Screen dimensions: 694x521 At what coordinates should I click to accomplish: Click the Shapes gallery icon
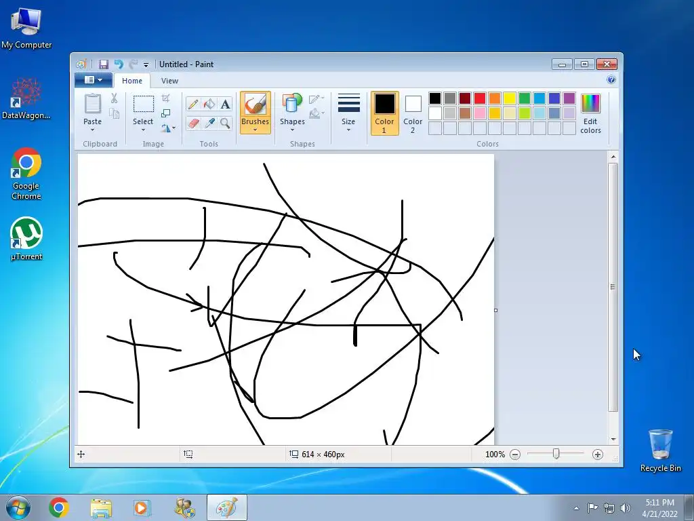click(x=292, y=103)
